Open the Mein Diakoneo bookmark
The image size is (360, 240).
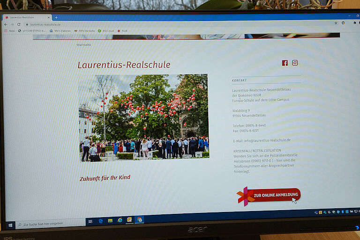click(x=60, y=31)
